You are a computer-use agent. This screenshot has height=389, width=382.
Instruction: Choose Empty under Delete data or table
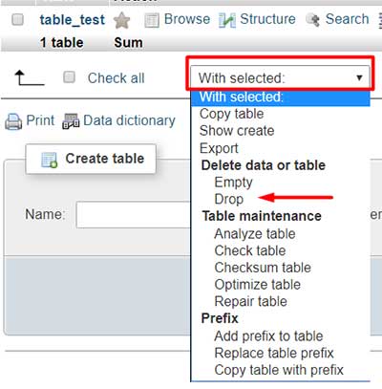233,183
